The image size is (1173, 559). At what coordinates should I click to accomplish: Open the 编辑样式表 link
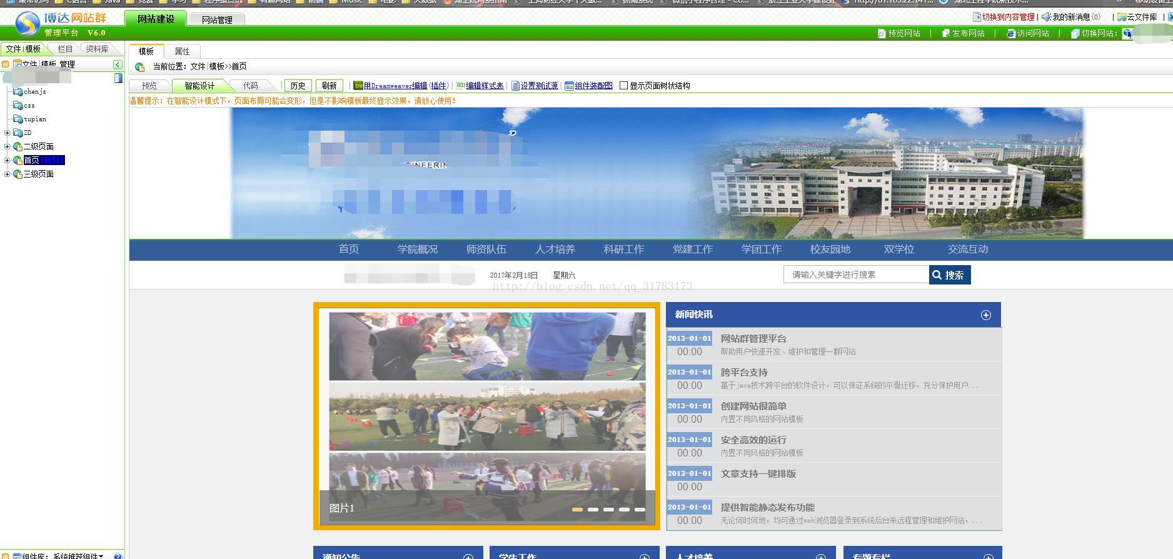coord(485,86)
